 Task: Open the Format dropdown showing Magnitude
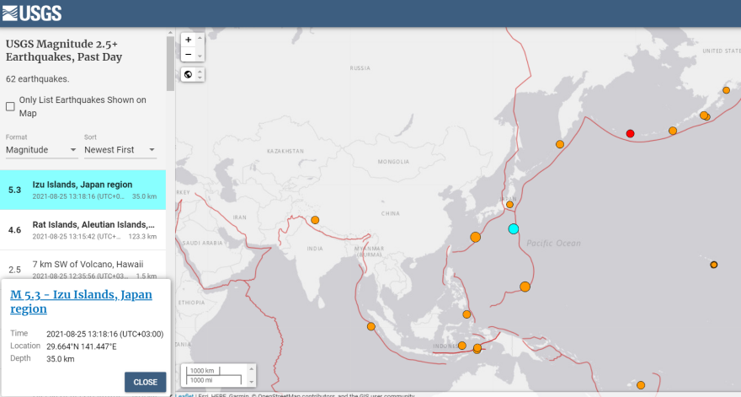[42, 150]
